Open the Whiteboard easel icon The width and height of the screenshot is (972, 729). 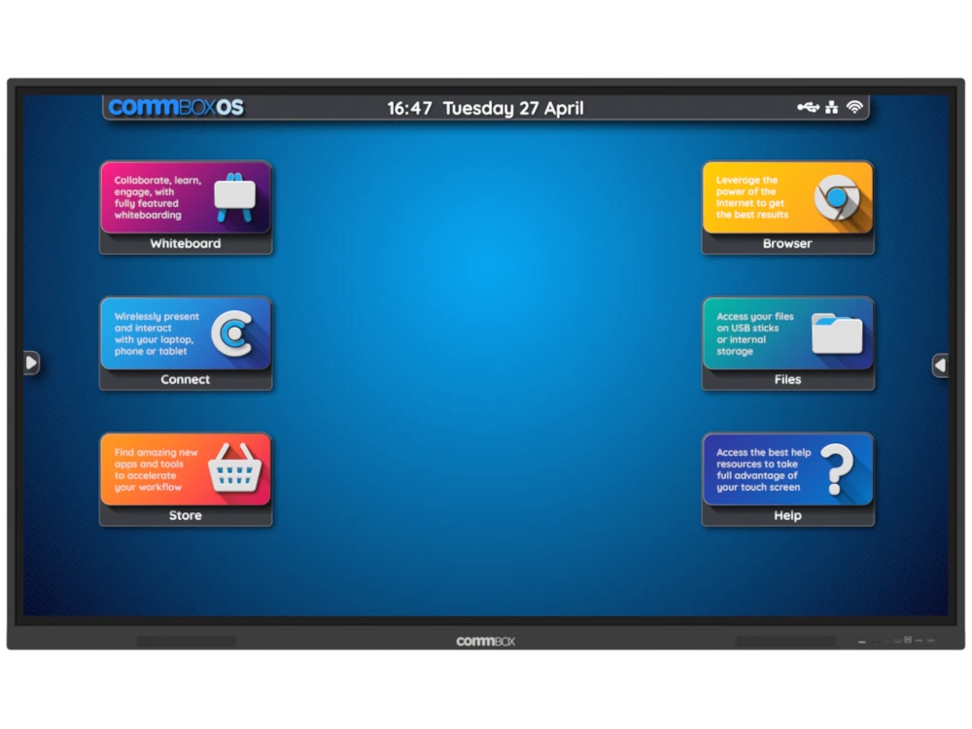[233, 195]
